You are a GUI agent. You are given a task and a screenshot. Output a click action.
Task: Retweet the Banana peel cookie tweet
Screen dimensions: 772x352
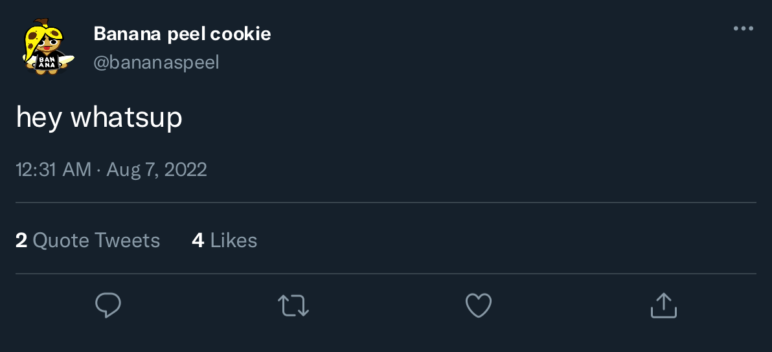293,305
